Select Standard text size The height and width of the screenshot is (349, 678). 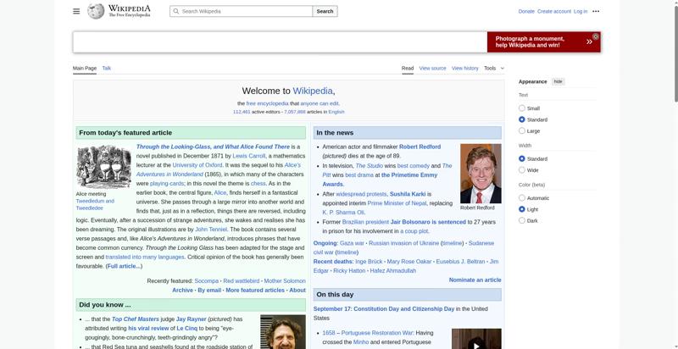point(522,119)
